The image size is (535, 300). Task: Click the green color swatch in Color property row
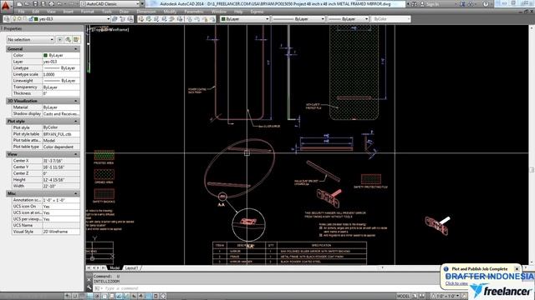(x=45, y=55)
